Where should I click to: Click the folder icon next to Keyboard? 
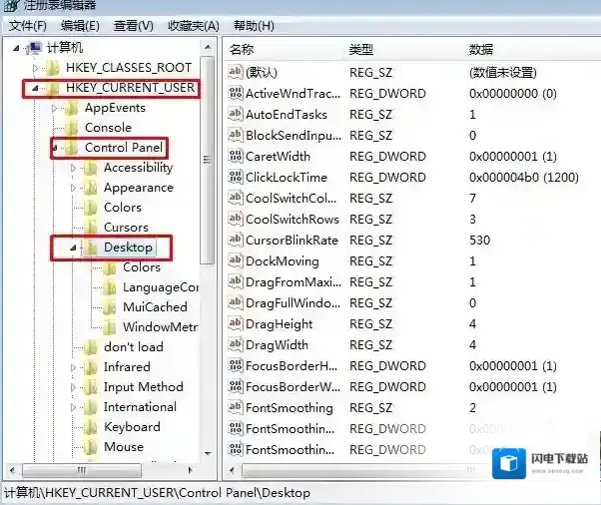pyautogui.click(x=91, y=427)
